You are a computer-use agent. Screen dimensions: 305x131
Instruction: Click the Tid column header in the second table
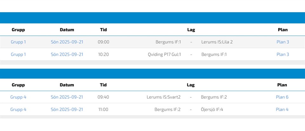click(x=104, y=85)
